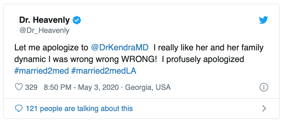Click the @Dr_Heavenly handle

44,30
